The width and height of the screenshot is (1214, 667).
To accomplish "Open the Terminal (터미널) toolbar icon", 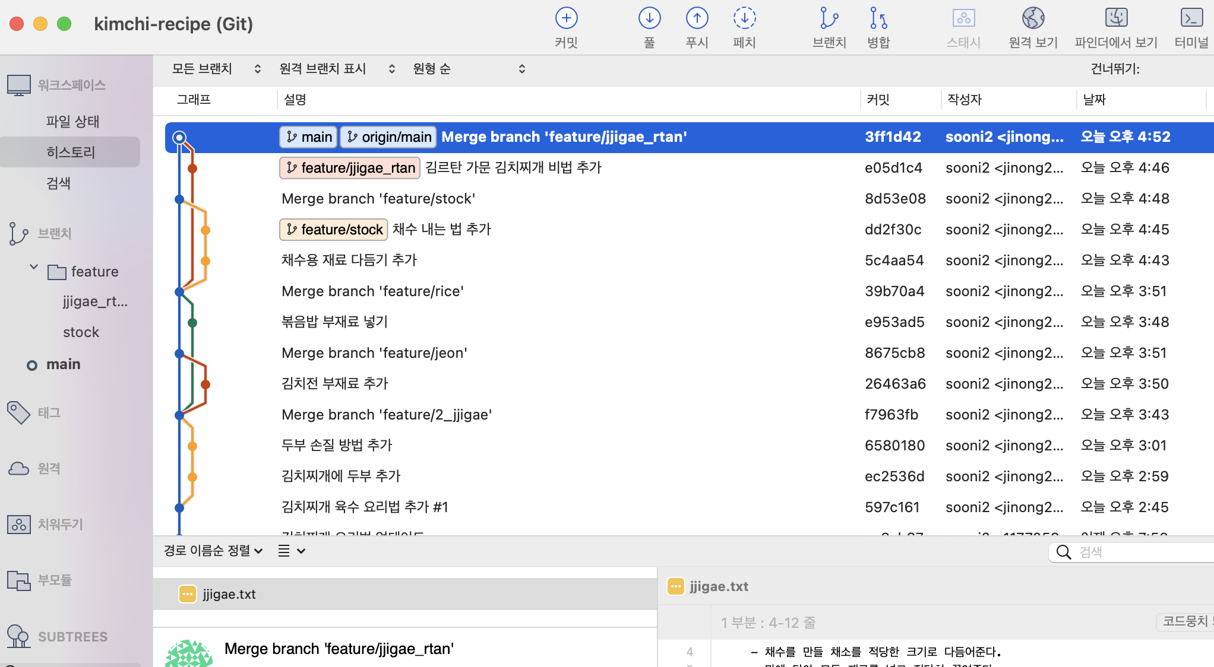I will point(1191,18).
